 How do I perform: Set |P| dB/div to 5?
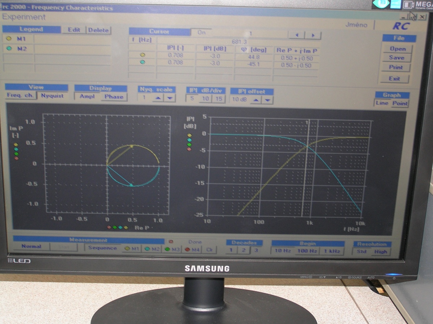coord(192,98)
